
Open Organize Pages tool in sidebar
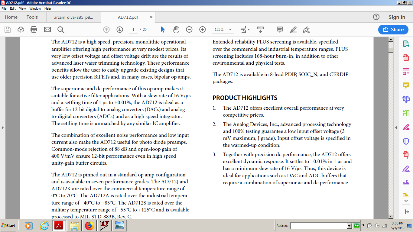click(x=406, y=113)
